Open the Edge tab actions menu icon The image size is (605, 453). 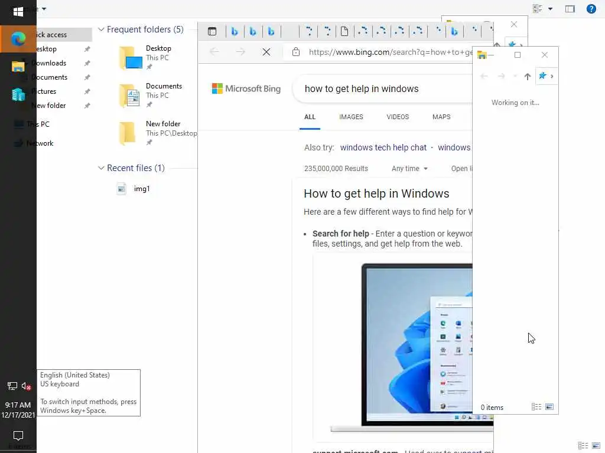212,32
